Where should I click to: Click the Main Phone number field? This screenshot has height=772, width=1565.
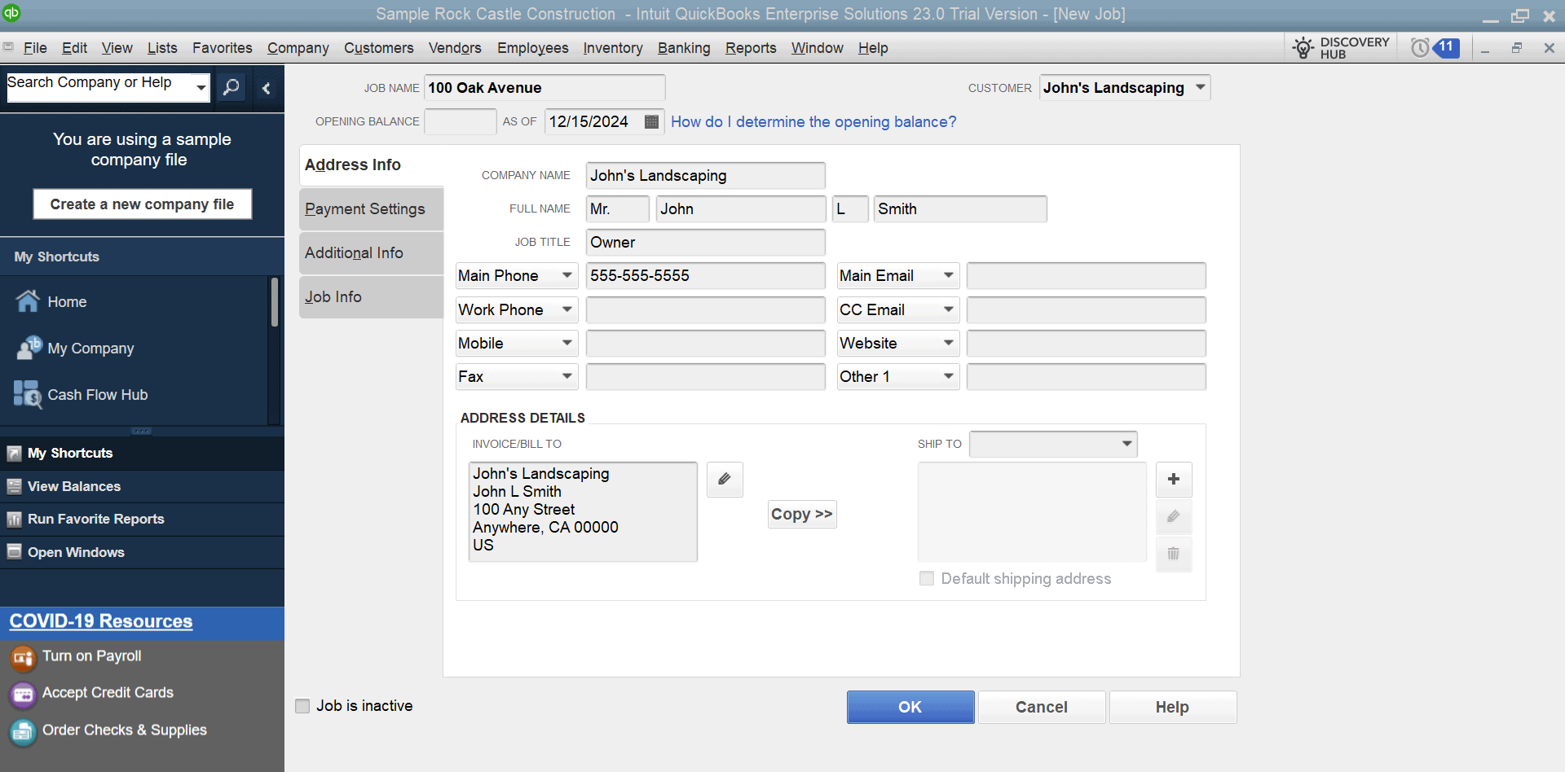706,276
